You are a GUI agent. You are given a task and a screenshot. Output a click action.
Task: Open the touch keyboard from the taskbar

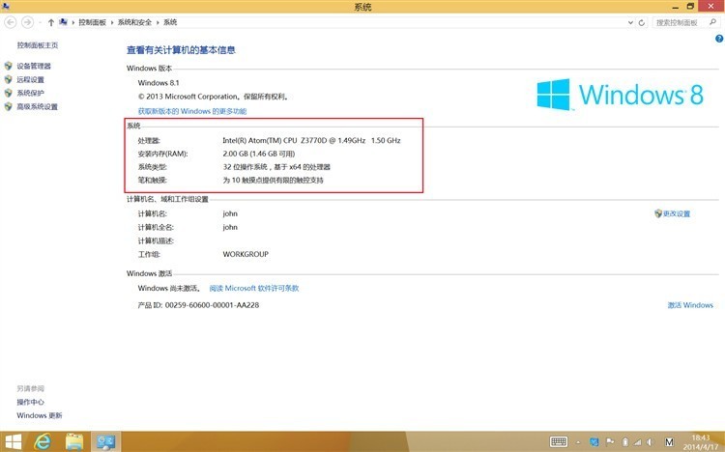click(559, 441)
